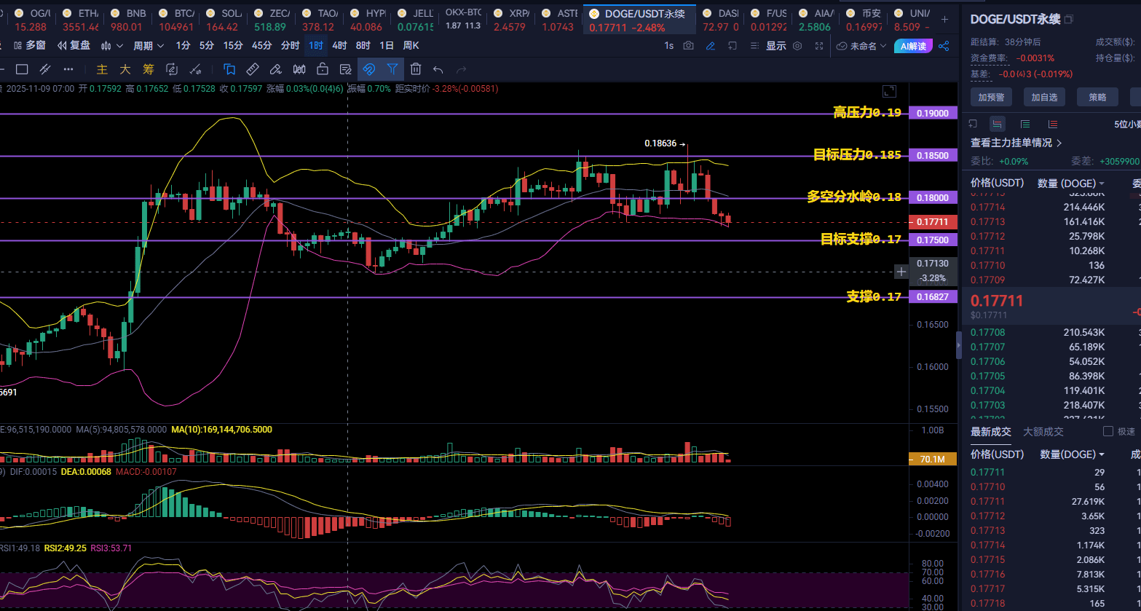Image resolution: width=1141 pixels, height=611 pixels.
Task: Toggle the lock drawings padlock icon
Action: click(322, 69)
